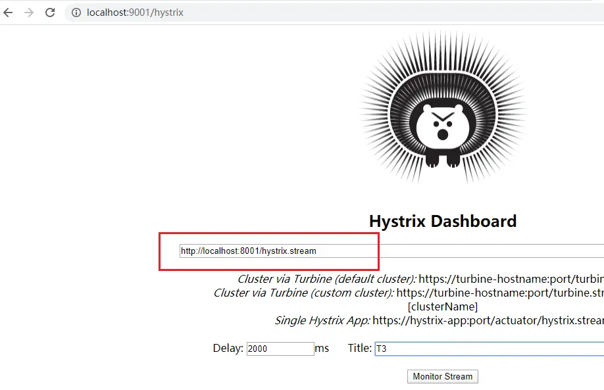Click the browser back arrow

[8, 12]
